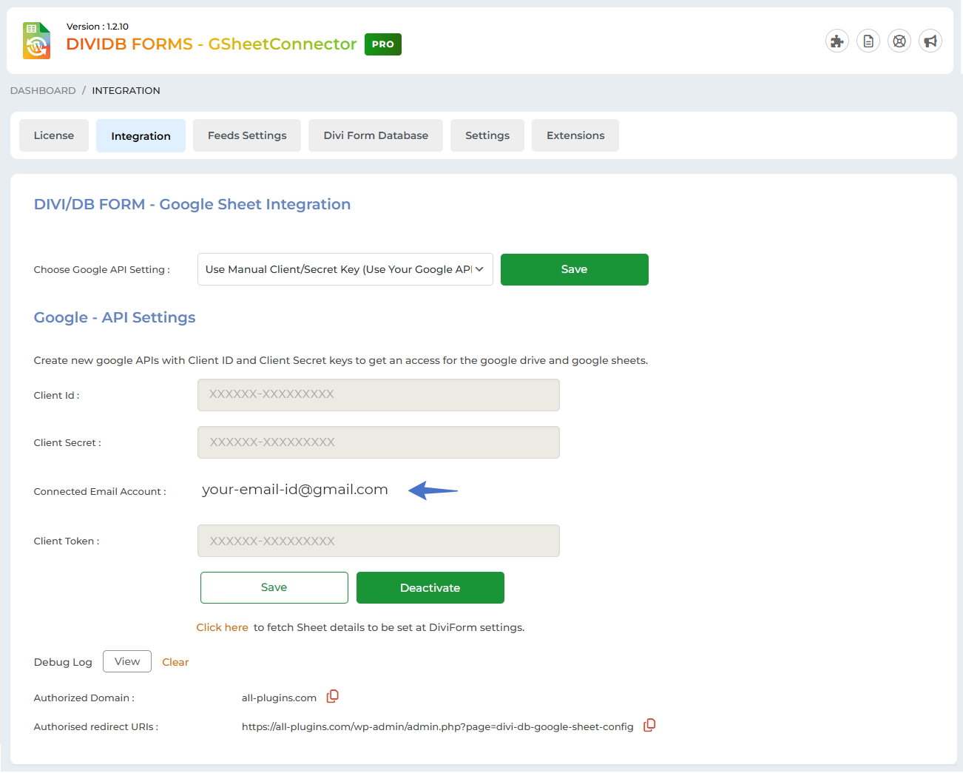The height and width of the screenshot is (773, 963).
Task: Copy the Authorized Domain value
Action: 333,696
